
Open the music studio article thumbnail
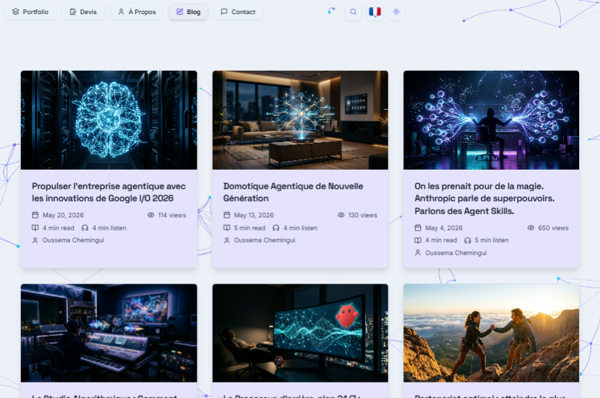pos(109,333)
